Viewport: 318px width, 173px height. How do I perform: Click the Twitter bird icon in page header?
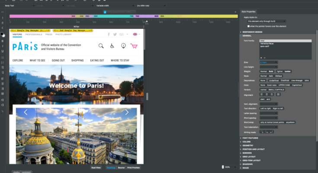point(115,34)
